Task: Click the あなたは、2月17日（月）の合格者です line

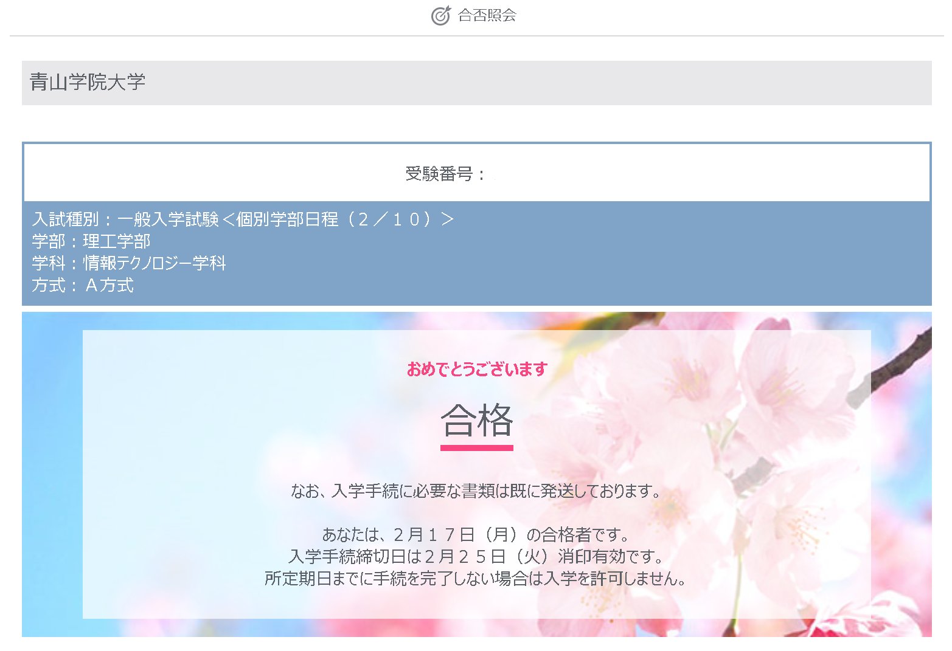Action: pos(476,534)
